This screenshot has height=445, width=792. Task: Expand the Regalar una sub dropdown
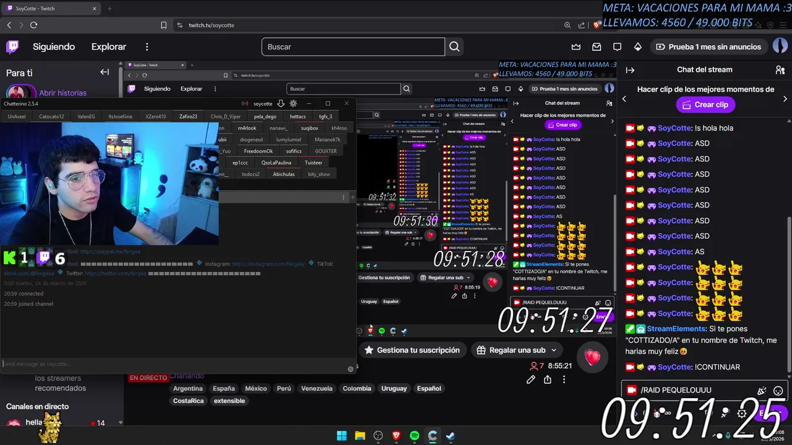pyautogui.click(x=554, y=350)
